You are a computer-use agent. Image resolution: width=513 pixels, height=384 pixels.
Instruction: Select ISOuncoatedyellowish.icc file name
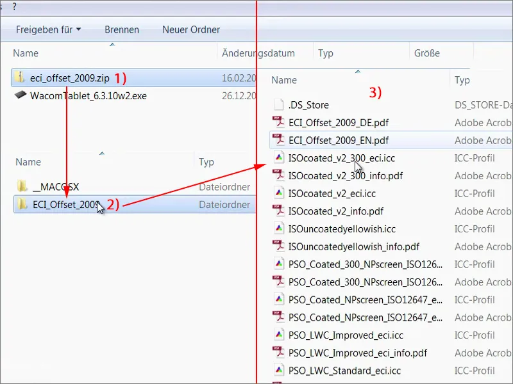point(342,229)
